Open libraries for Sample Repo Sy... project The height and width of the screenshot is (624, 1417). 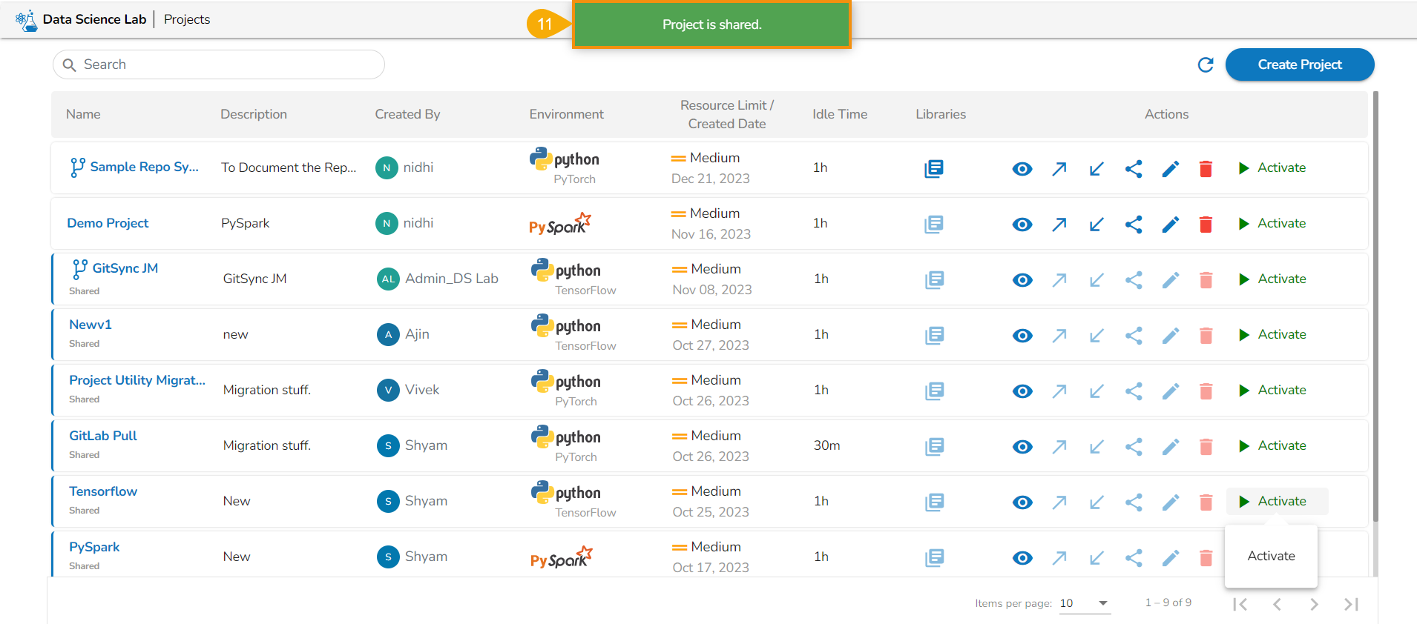tap(933, 168)
